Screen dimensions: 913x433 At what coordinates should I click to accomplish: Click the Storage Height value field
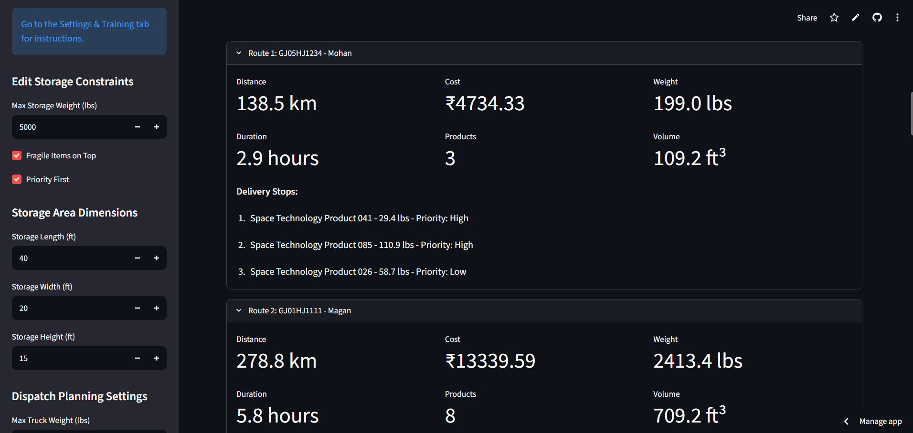click(70, 358)
